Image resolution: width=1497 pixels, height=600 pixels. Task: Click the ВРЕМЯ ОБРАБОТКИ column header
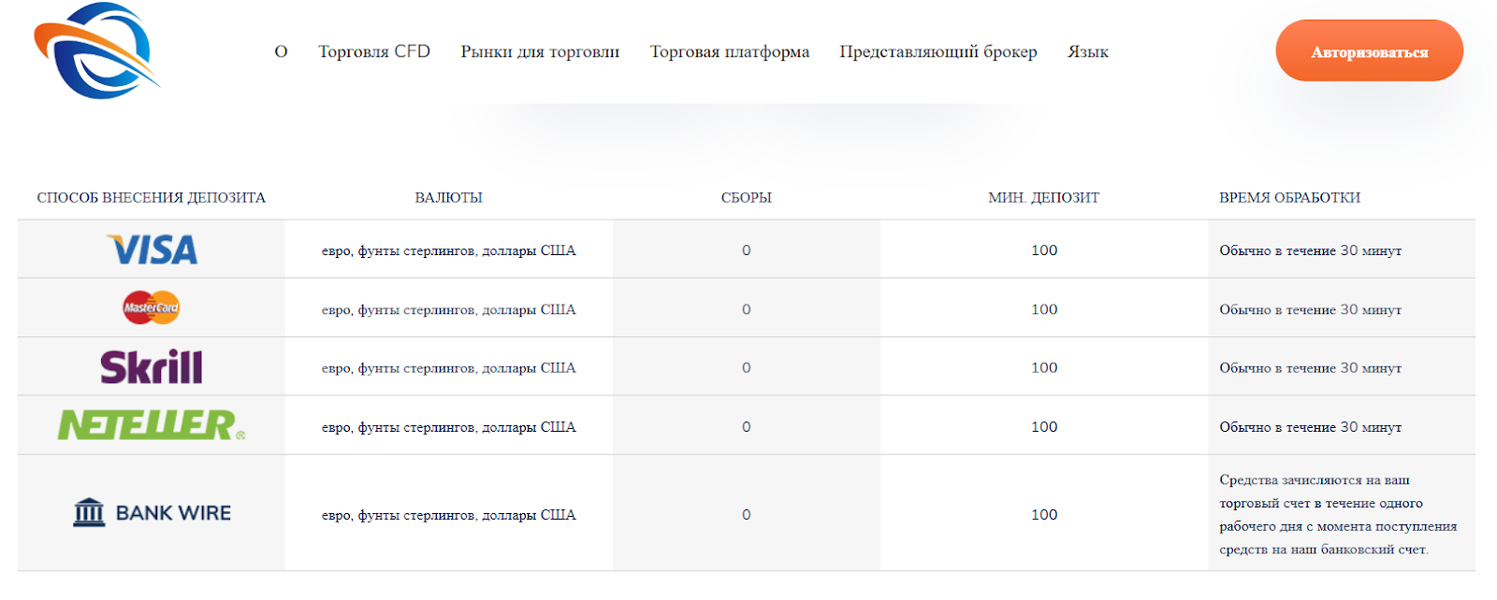pyautogui.click(x=1290, y=197)
